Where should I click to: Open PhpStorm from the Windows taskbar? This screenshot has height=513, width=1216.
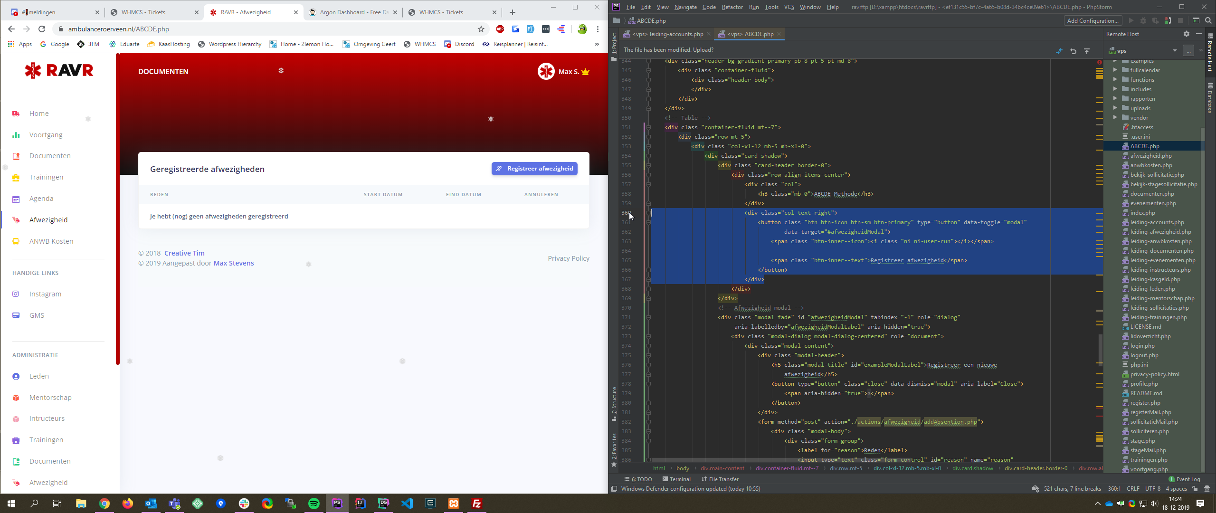337,503
